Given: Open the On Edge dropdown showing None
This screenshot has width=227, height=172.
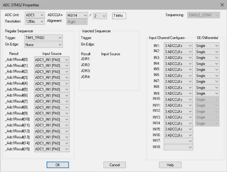Looking at the screenshot, I should 43,45.
